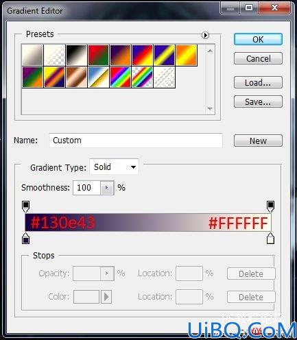Choose the Chrome gradient preset
The height and width of the screenshot is (340, 297).
[x=98, y=77]
